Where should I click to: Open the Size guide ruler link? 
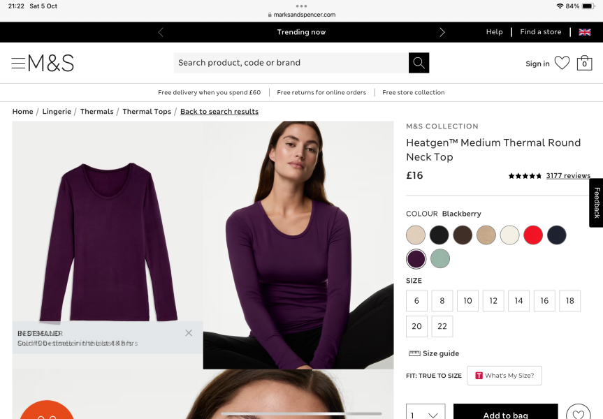pos(434,353)
